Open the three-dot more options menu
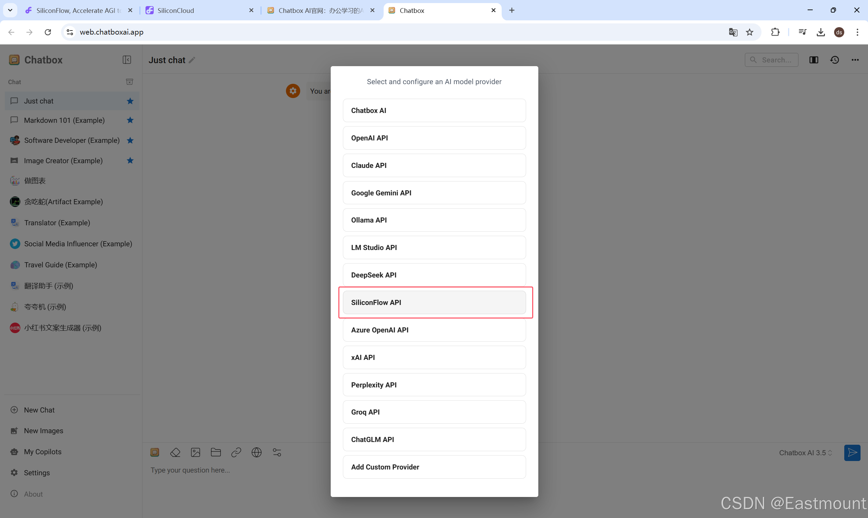This screenshot has height=518, width=868. point(855,60)
